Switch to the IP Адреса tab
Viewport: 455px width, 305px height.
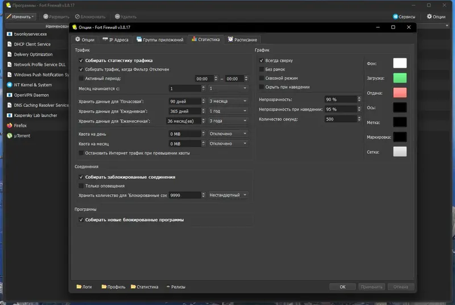[115, 40]
